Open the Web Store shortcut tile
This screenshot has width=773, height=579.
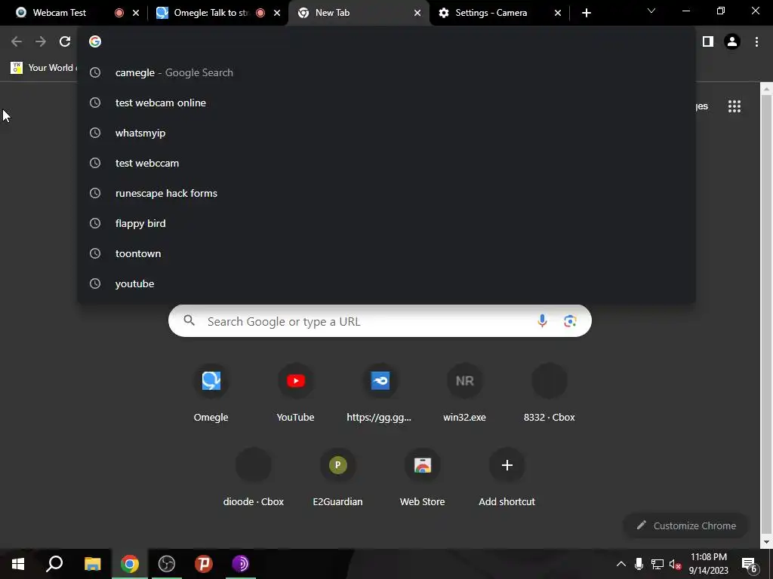423,477
